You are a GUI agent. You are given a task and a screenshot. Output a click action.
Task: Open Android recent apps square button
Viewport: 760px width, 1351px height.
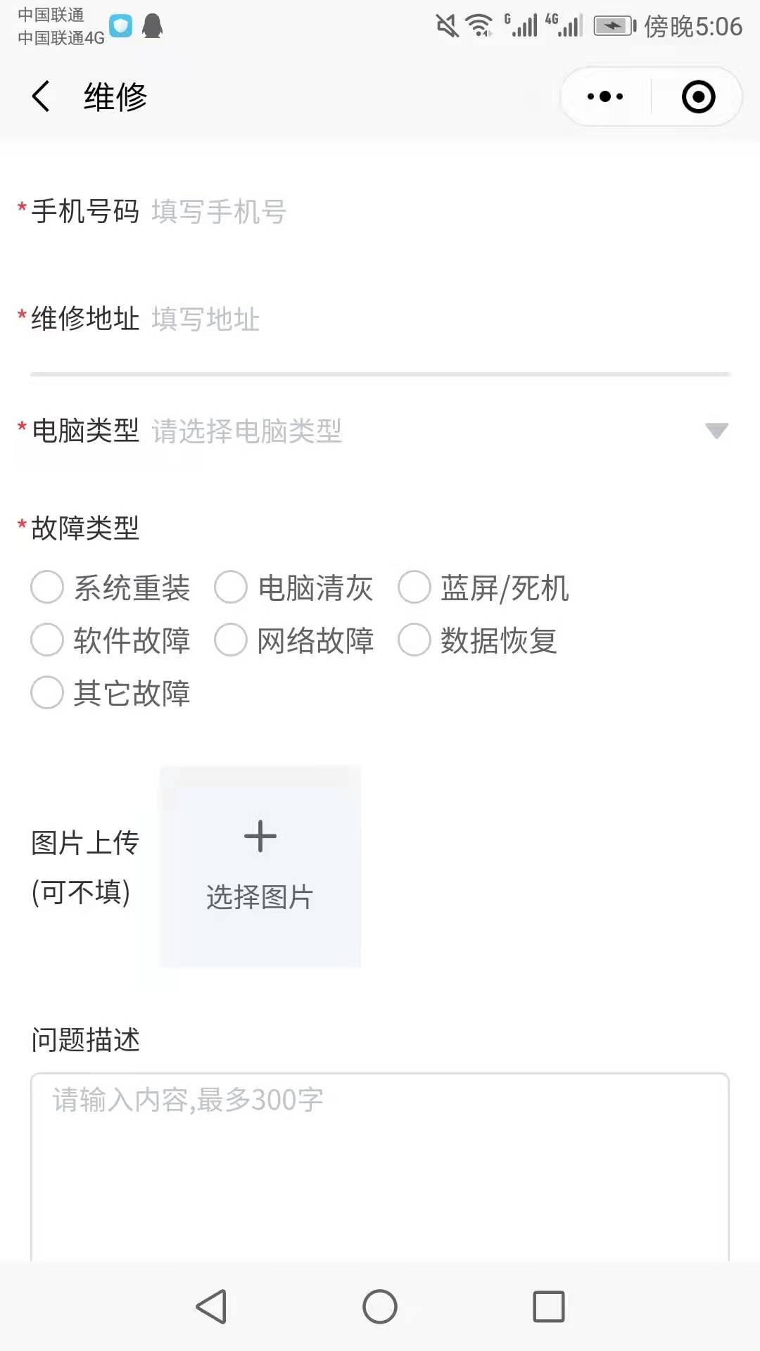548,1307
